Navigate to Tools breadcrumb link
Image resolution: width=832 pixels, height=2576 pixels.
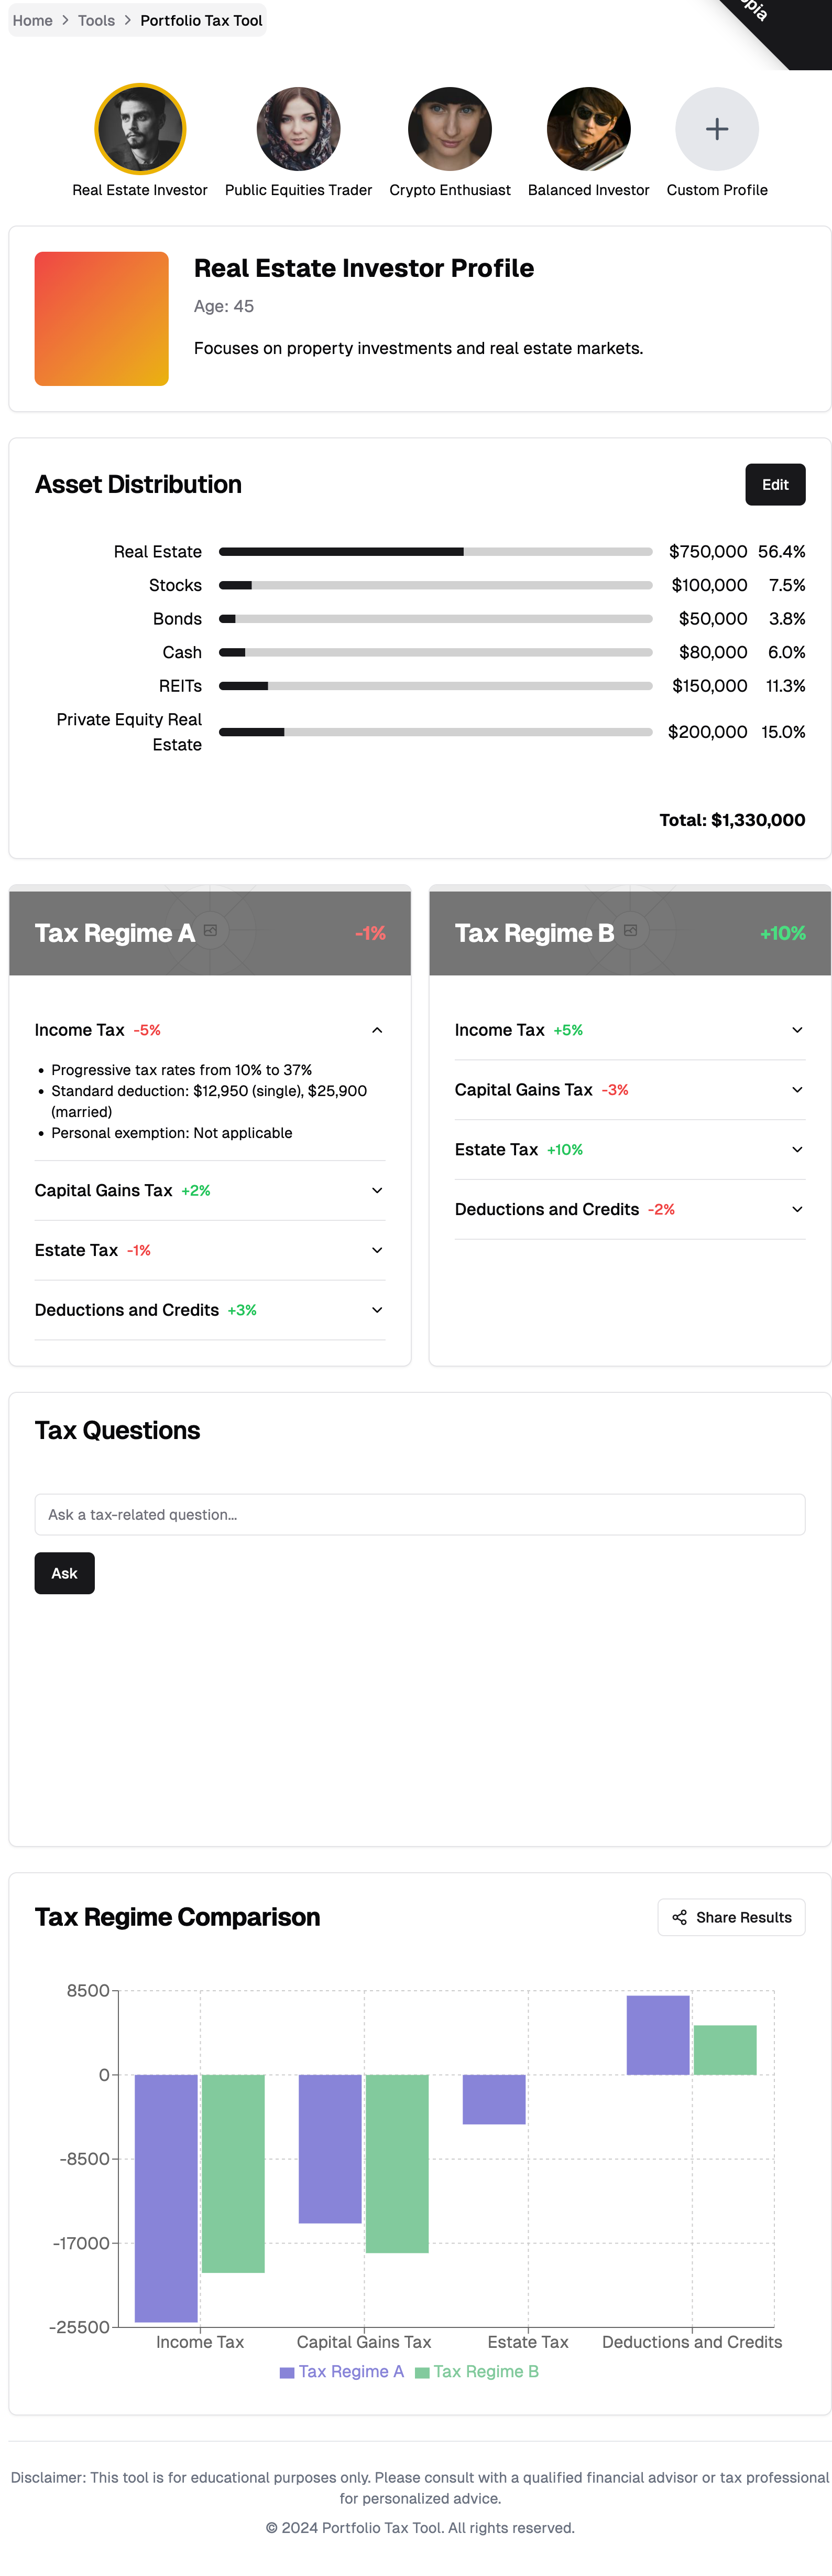[96, 20]
